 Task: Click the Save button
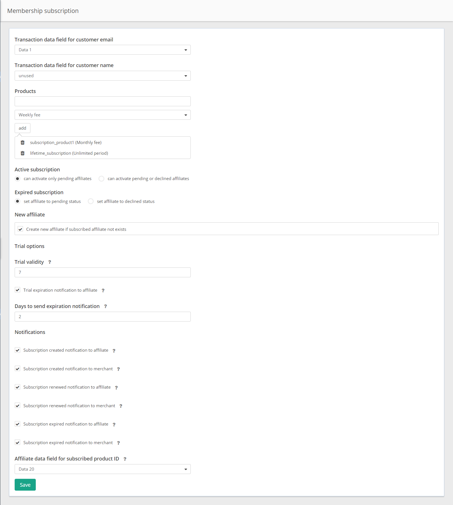coord(25,484)
